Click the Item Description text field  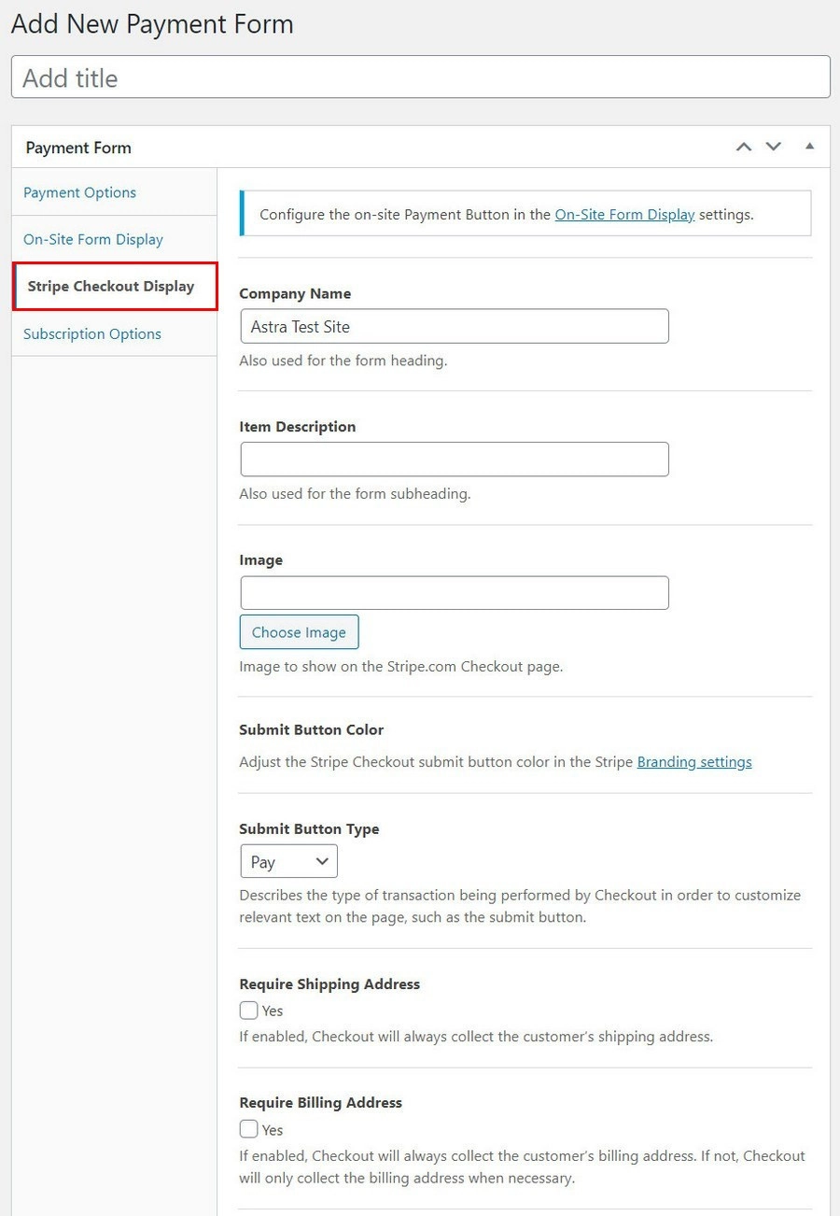tap(455, 460)
